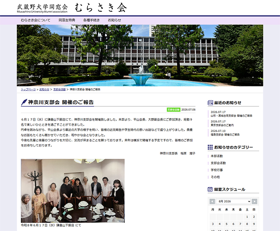Click the トップページ breadcrumb link
Screen dimensions: 280x231
click(x=29, y=90)
